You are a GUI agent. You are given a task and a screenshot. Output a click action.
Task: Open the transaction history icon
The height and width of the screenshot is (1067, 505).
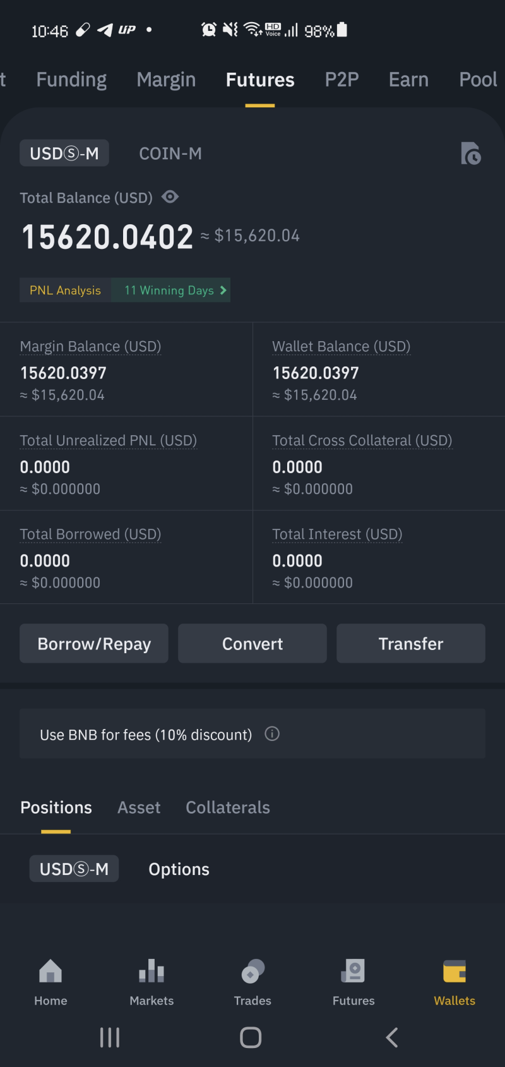point(471,154)
